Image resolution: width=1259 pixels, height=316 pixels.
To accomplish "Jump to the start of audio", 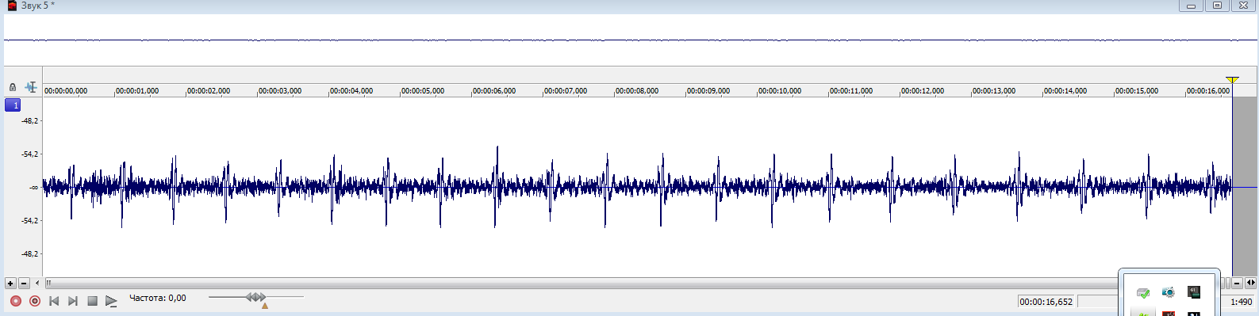I will pos(54,301).
